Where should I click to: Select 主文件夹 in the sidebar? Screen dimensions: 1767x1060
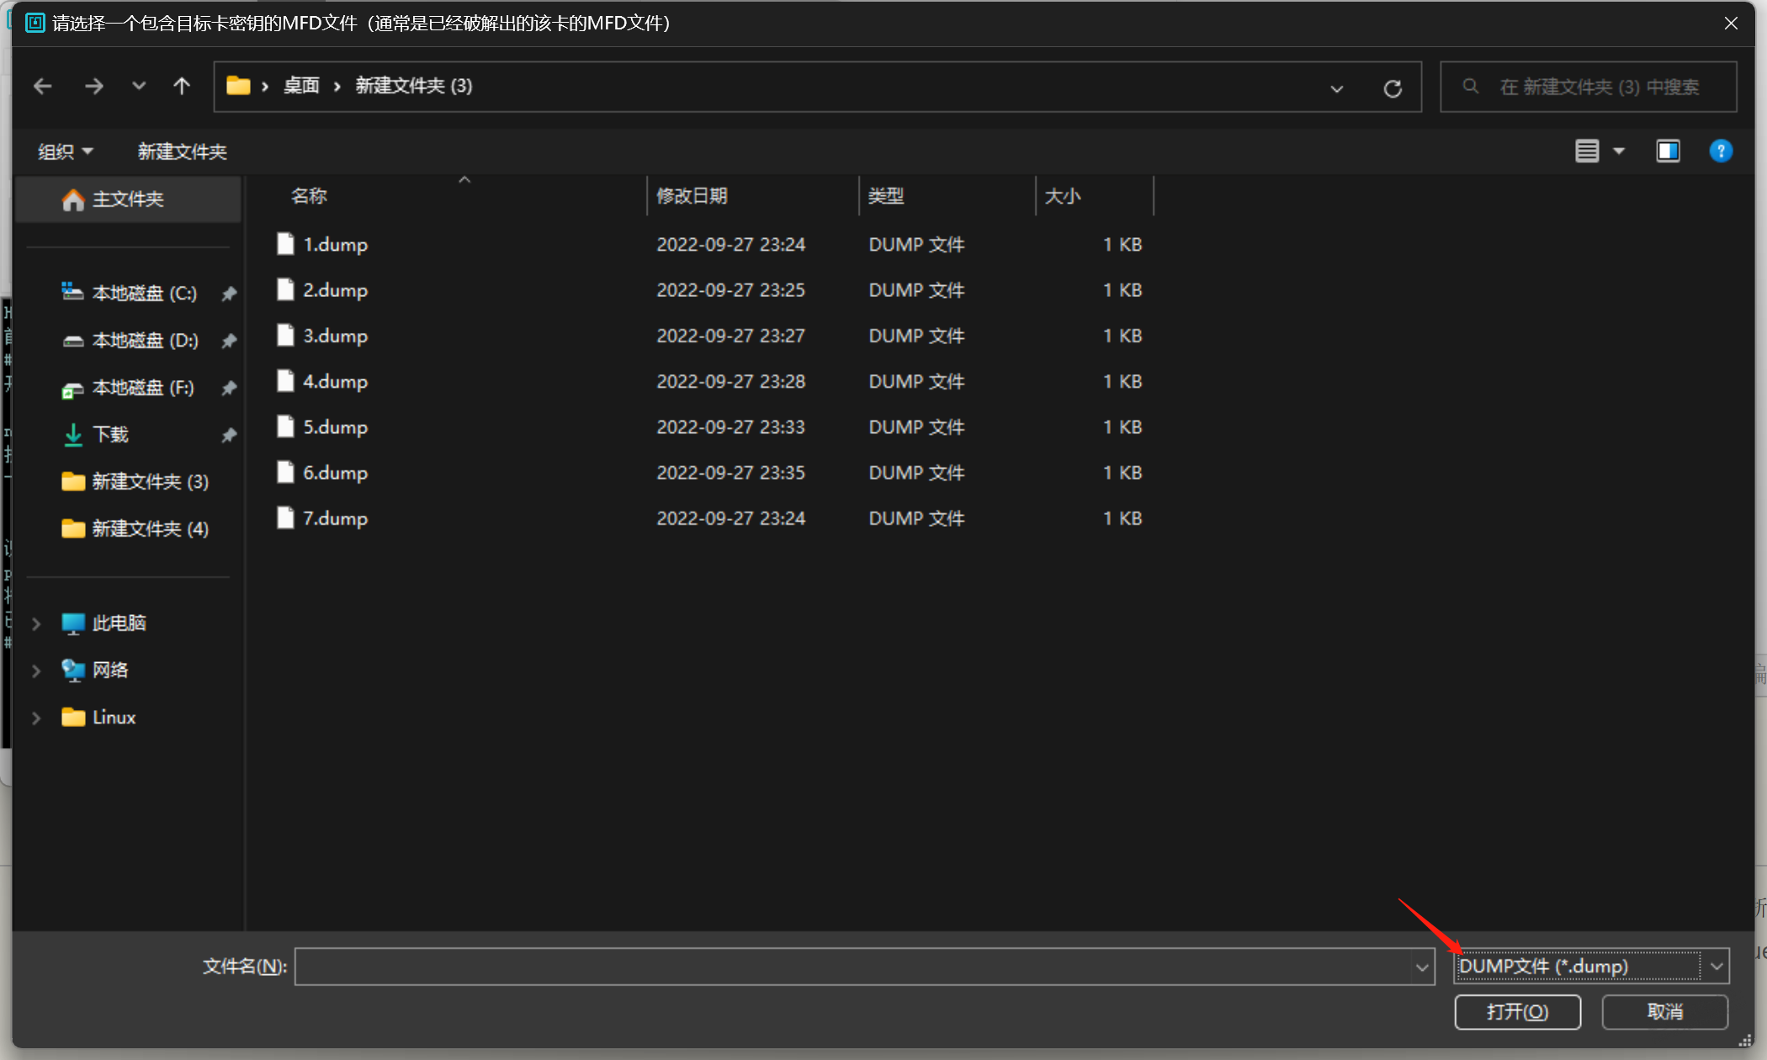click(x=128, y=199)
